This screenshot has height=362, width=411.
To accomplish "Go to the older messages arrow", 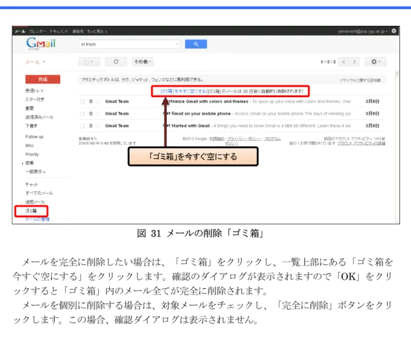I will click(354, 61).
